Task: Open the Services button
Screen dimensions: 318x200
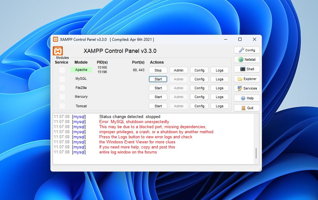Action: tap(247, 88)
